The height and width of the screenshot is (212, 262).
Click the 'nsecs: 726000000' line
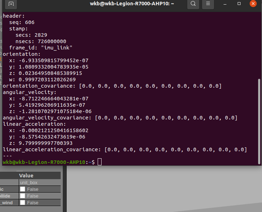coord(41,41)
